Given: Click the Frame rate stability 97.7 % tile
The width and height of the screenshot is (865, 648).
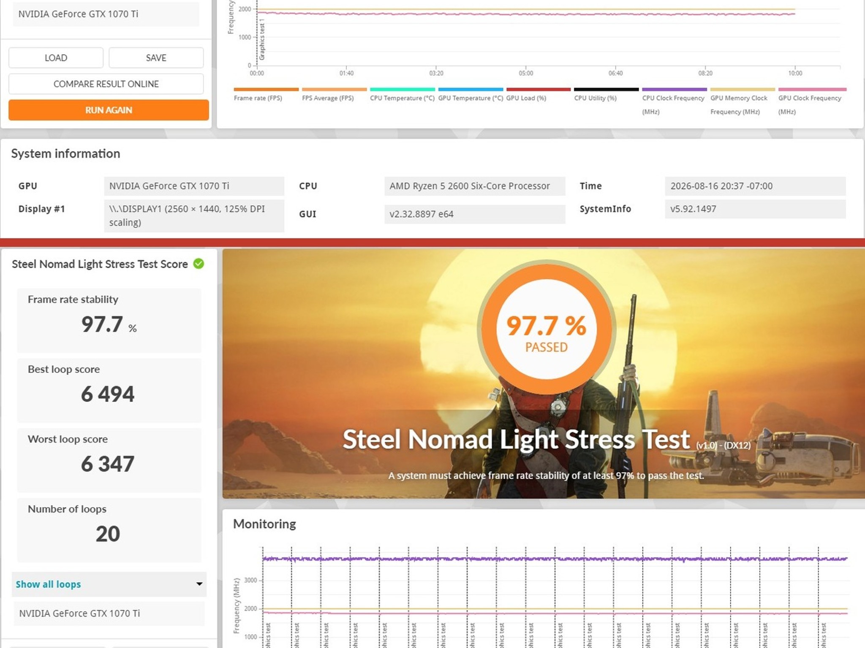Looking at the screenshot, I should [x=109, y=321].
